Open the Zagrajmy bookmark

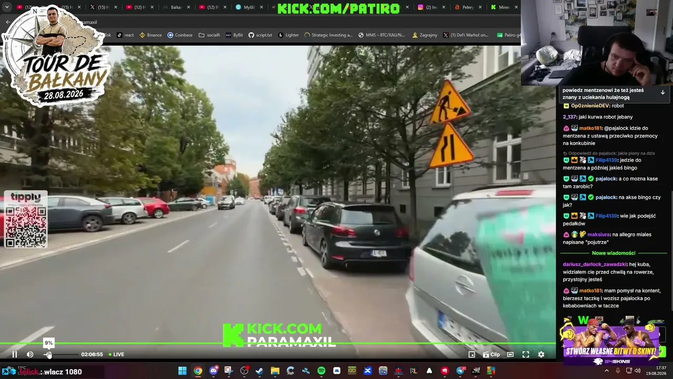point(425,35)
